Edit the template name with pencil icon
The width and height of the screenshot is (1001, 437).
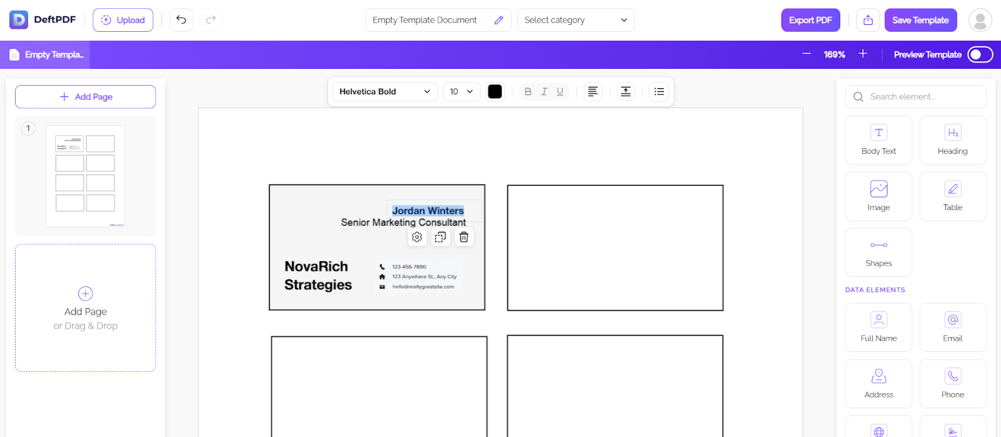pos(499,20)
